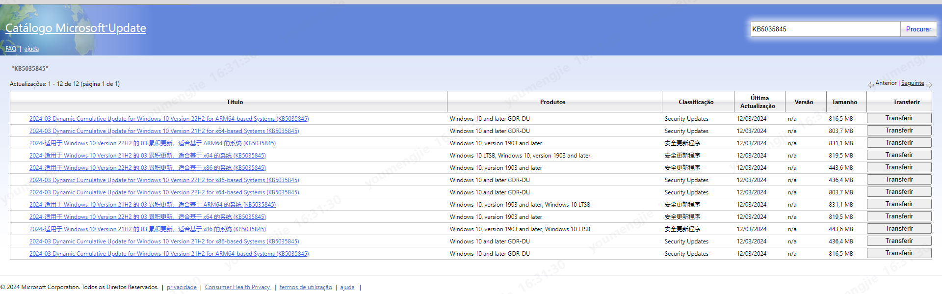Open the termos de utilização footer link
This screenshot has height=294, width=942.
(306, 288)
